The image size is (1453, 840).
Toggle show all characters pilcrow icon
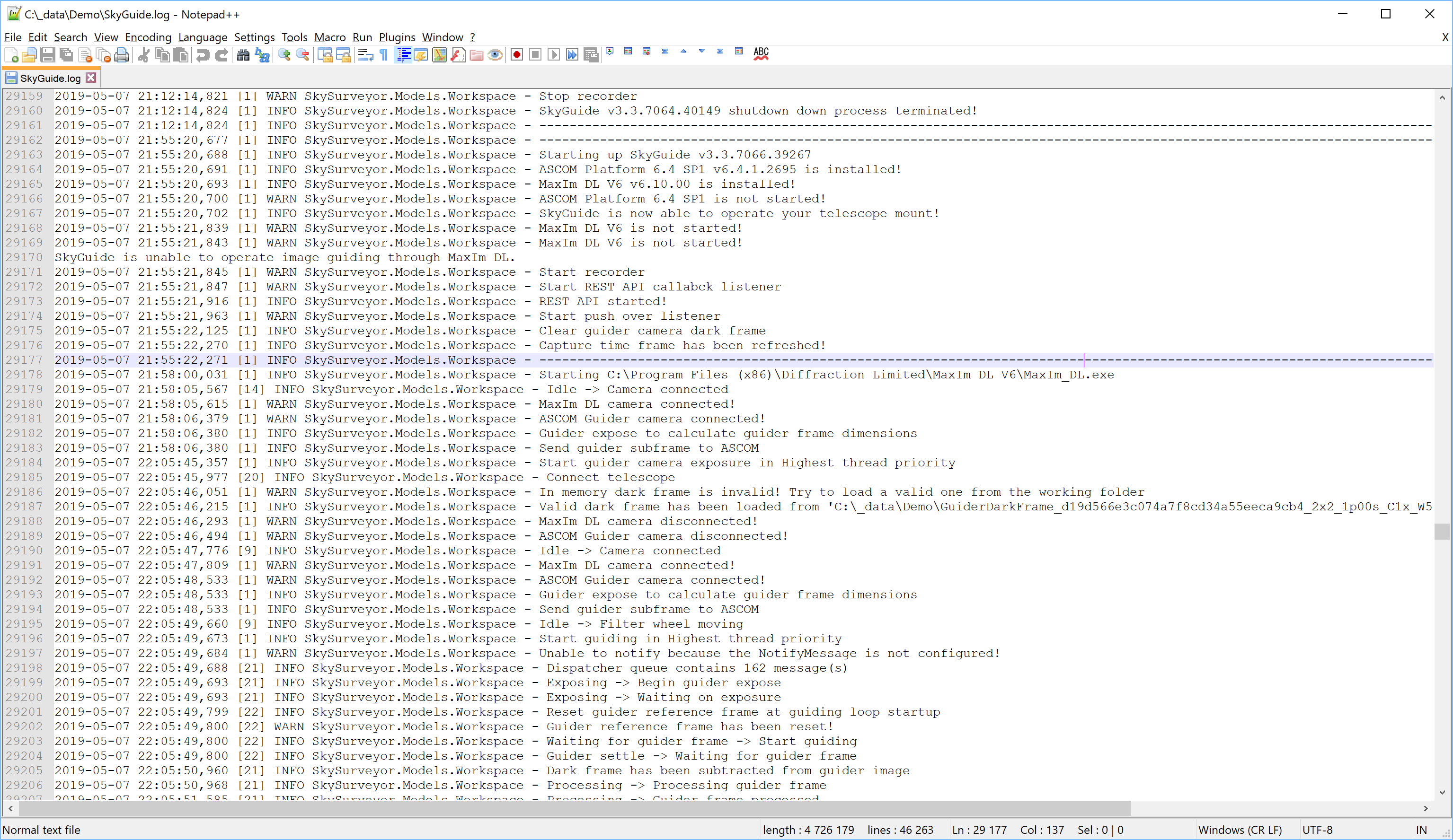pos(384,55)
